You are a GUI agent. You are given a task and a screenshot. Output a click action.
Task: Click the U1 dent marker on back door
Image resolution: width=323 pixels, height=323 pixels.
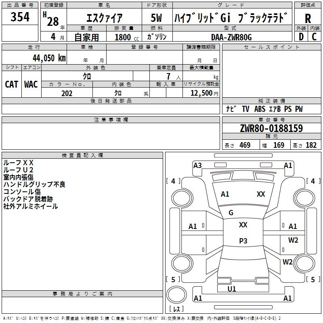point(232,289)
